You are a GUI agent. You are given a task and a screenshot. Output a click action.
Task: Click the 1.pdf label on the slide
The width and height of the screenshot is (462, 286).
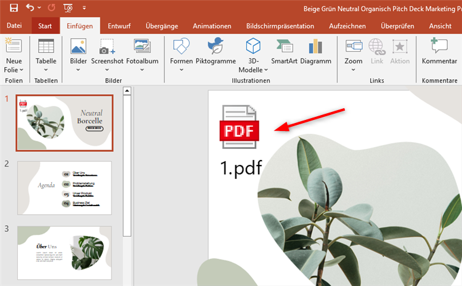click(241, 168)
